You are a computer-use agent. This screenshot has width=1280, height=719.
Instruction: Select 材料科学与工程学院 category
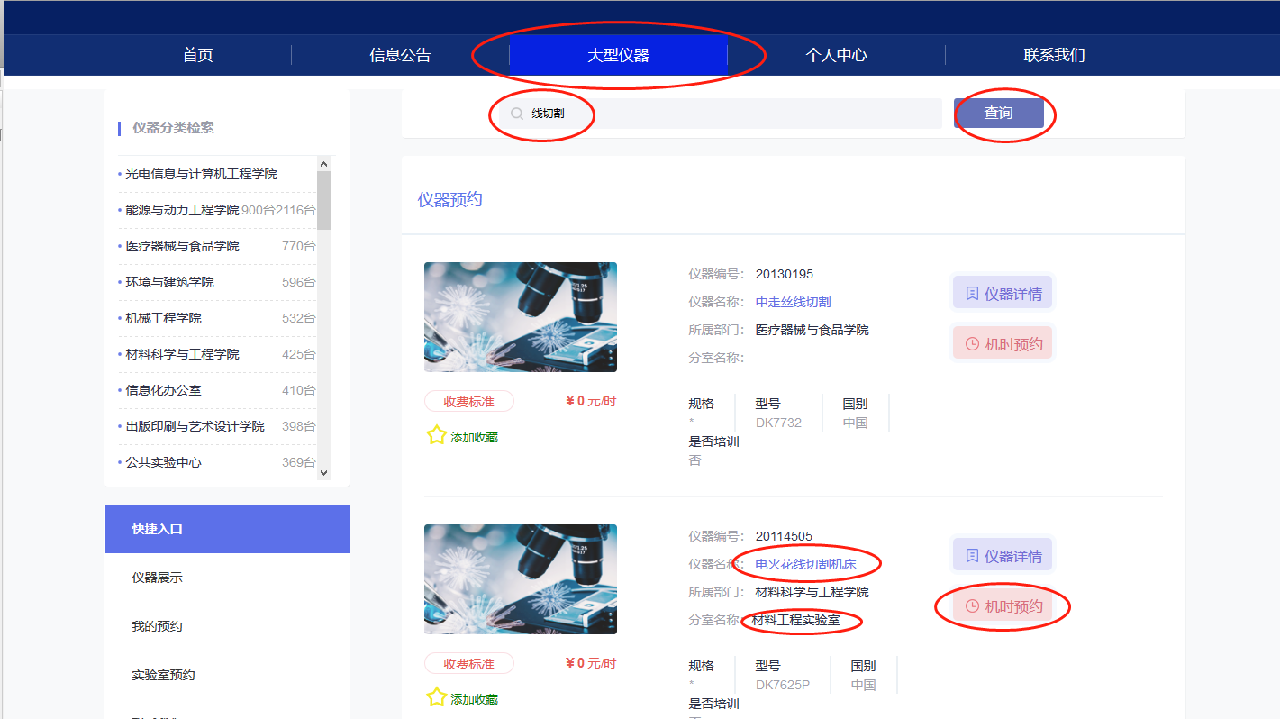[182, 354]
